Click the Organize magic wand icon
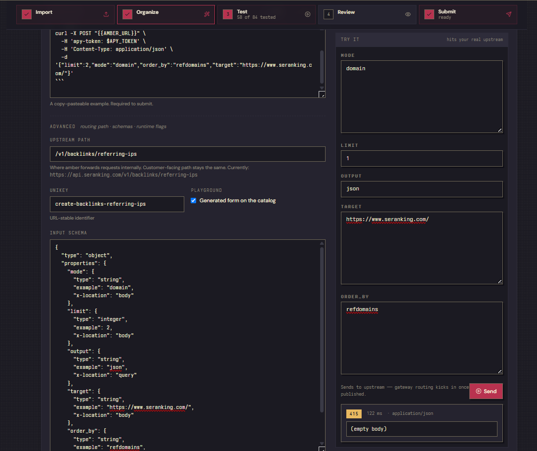 [207, 14]
